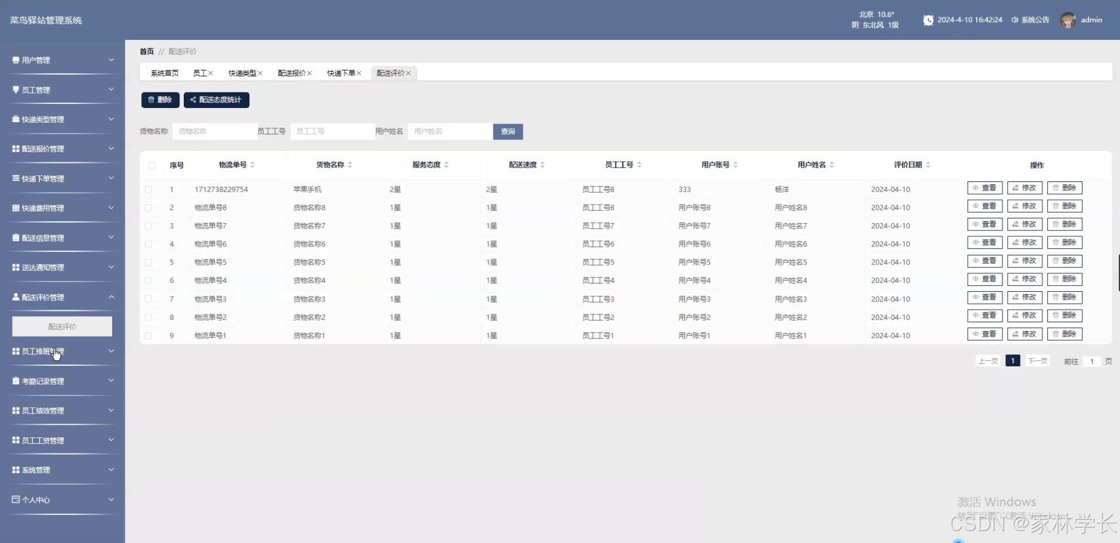Expand the 用户管理 menu chevron
Screen dimensions: 1120x543
[x=111, y=60]
